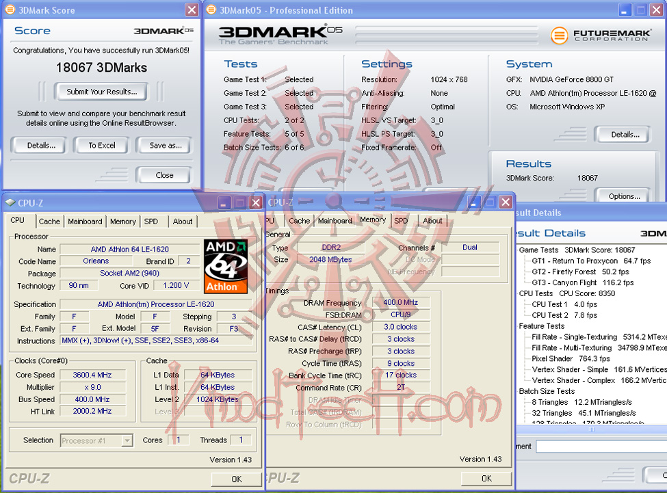Select Feature Tests tree node

(542, 326)
